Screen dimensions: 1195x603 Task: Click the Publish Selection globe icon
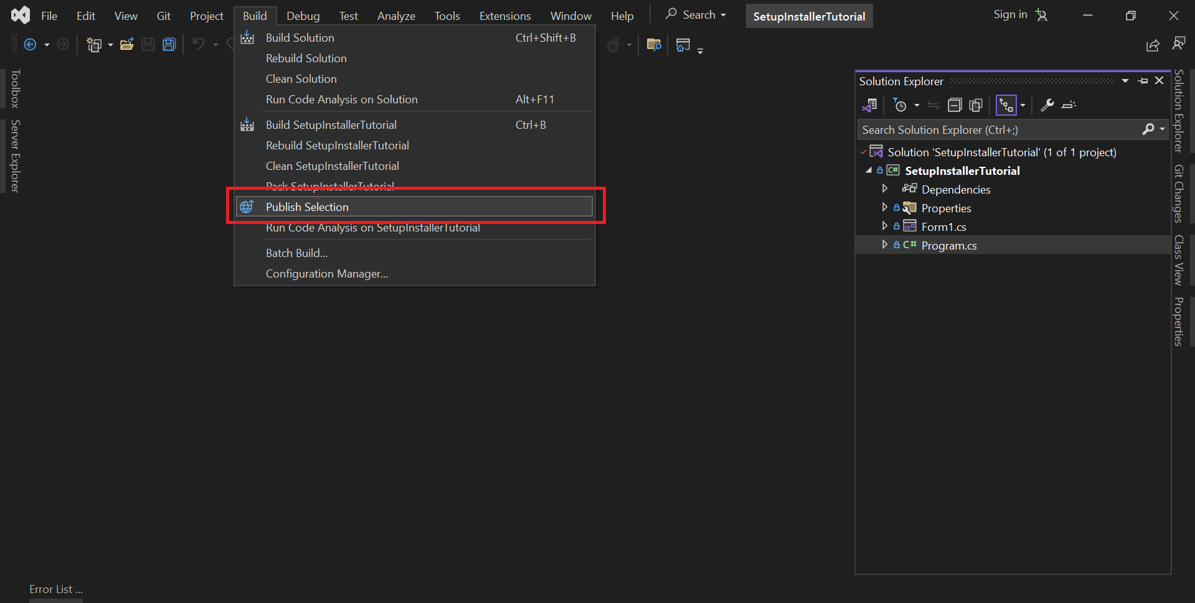(247, 207)
